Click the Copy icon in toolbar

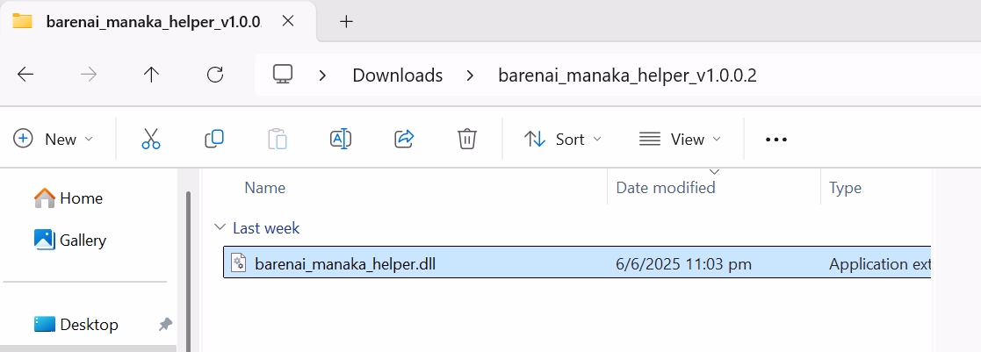pyautogui.click(x=214, y=139)
